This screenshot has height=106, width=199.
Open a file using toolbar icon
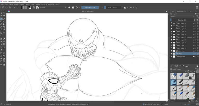pyautogui.click(x=6, y=7)
